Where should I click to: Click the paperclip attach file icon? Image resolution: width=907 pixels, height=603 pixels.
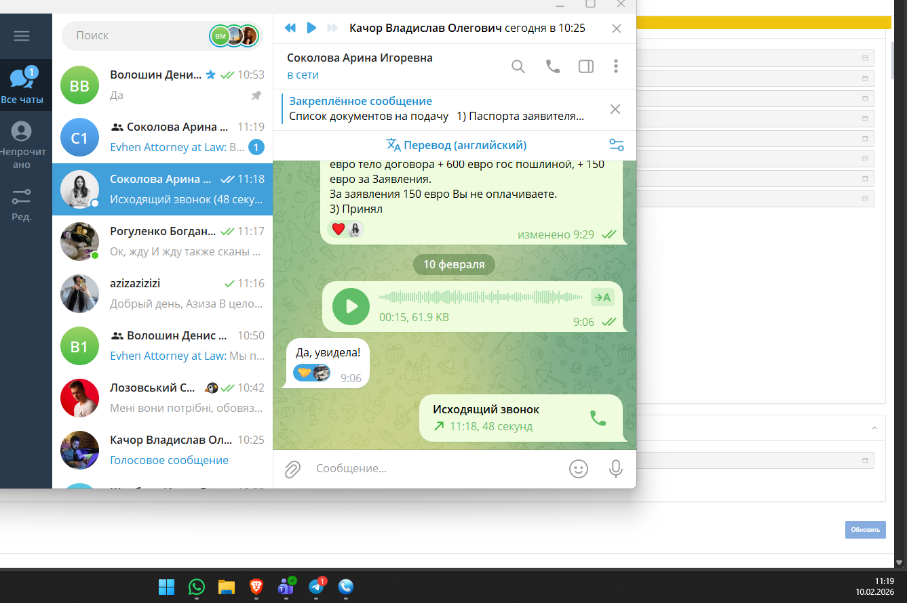click(292, 469)
